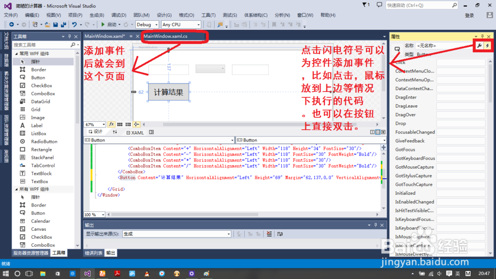Viewport: 496px width, 279px height.
Task: Select the Calendar toolbox item
Action: point(41,221)
